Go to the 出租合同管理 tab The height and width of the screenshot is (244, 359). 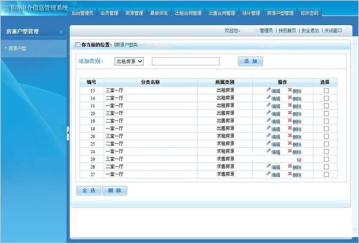[x=188, y=13]
